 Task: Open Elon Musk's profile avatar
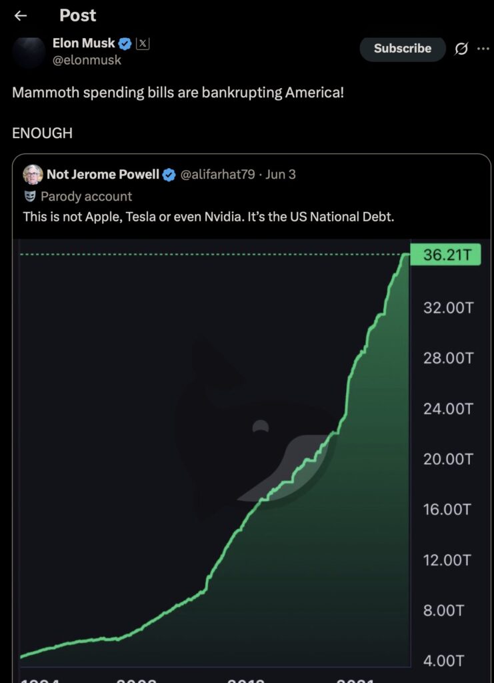(29, 52)
